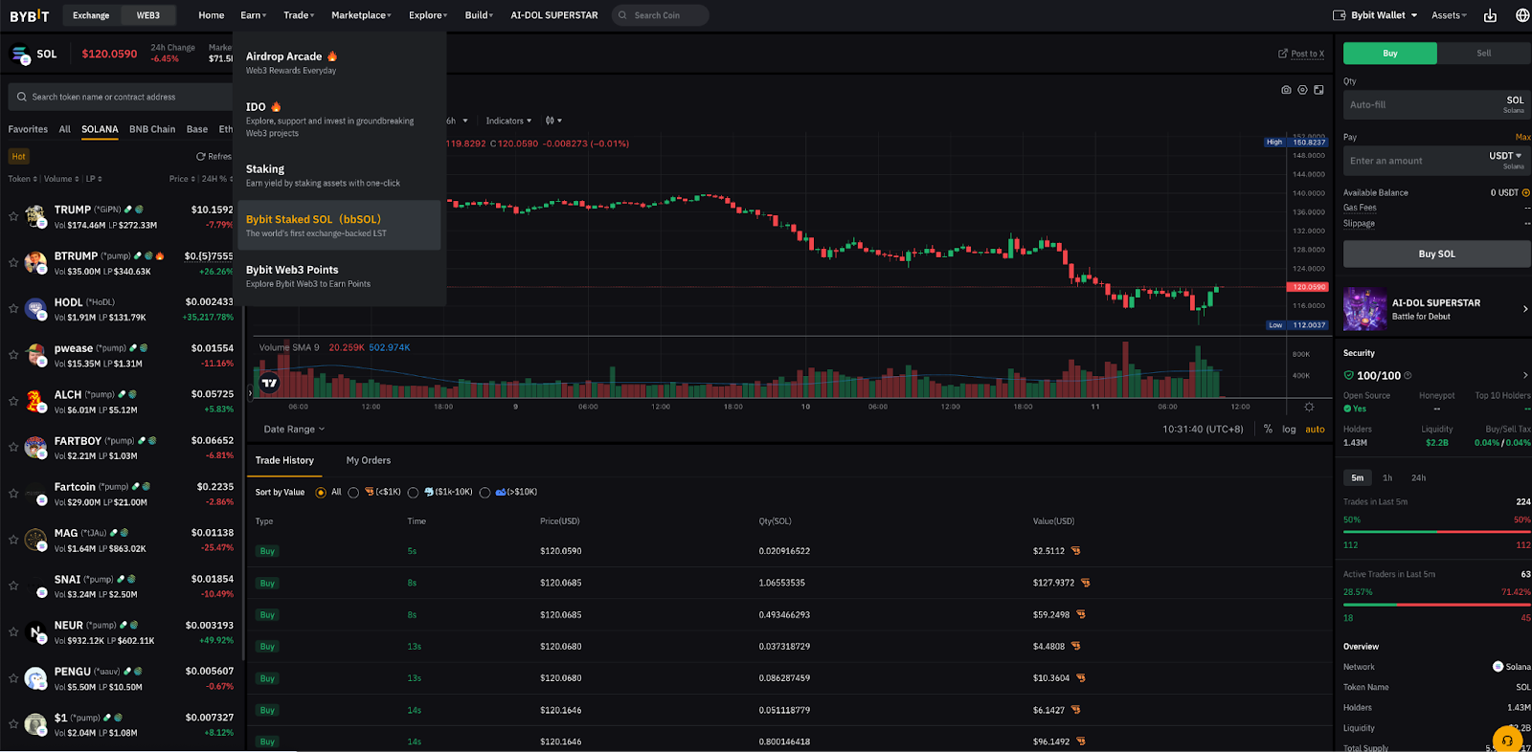Image resolution: width=1532 pixels, height=752 pixels.
Task: Select the 1h trades interval button
Action: click(1387, 477)
